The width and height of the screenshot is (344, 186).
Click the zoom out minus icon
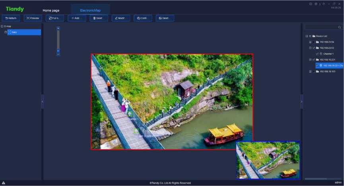(58, 54)
